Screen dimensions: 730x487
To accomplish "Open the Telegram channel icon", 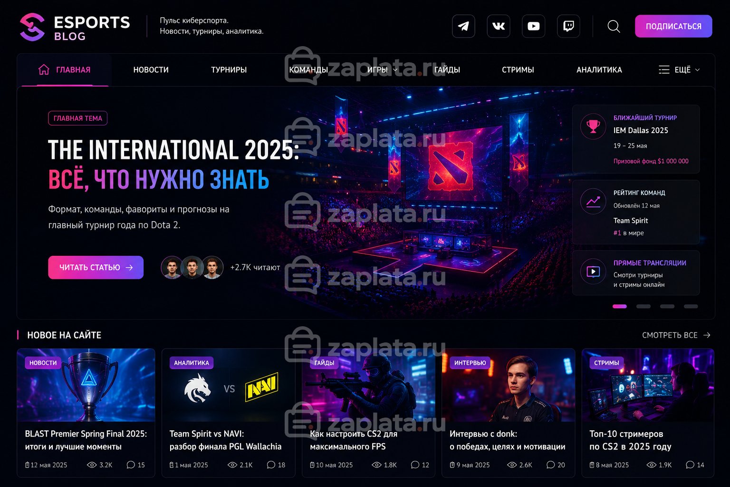I will 463,26.
